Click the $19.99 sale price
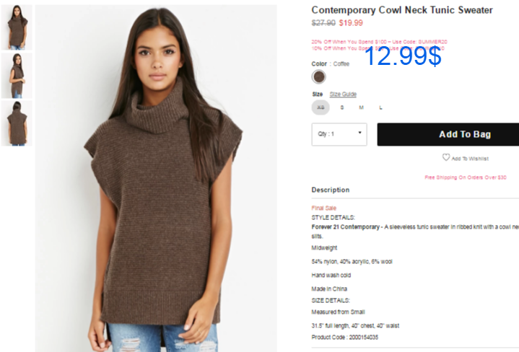The width and height of the screenshot is (519, 352). click(351, 23)
